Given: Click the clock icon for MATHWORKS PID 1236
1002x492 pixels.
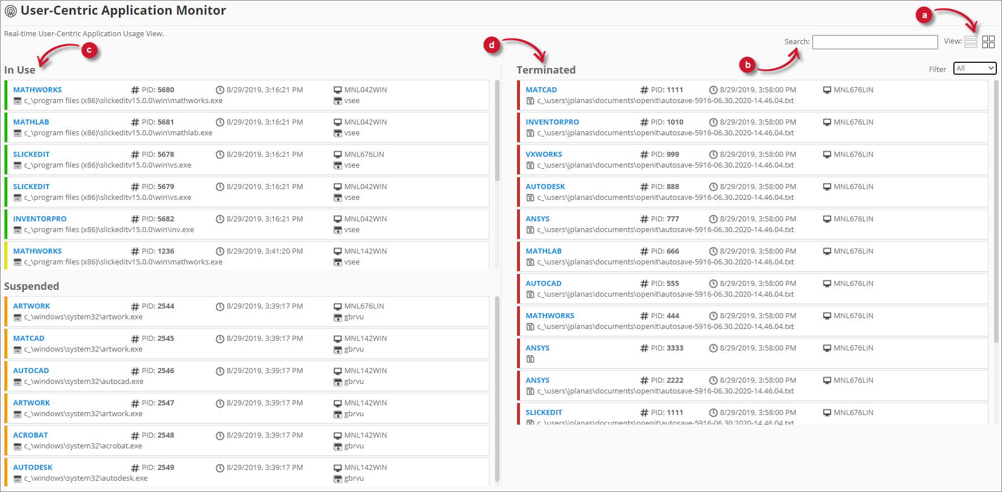Looking at the screenshot, I should point(220,251).
